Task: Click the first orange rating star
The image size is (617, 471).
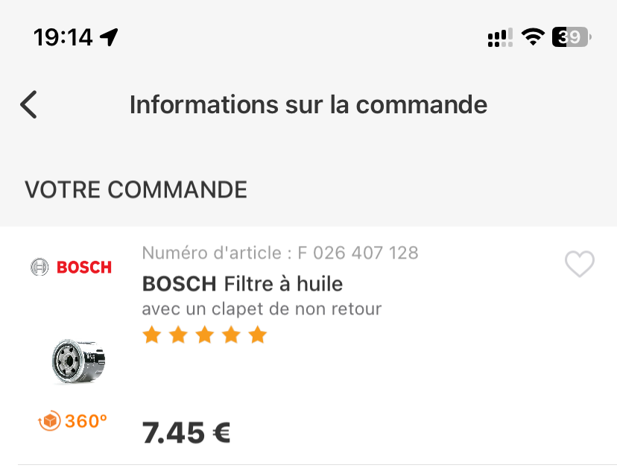Action: [x=151, y=335]
